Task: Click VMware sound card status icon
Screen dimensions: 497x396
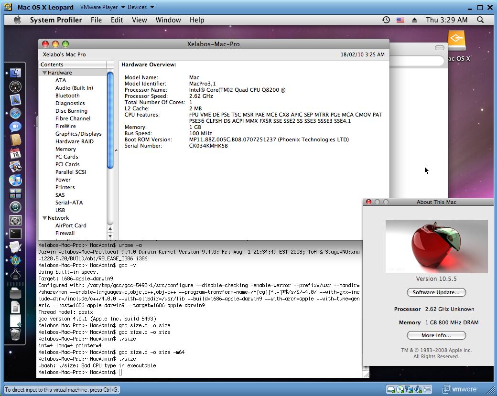Action: pos(418,389)
